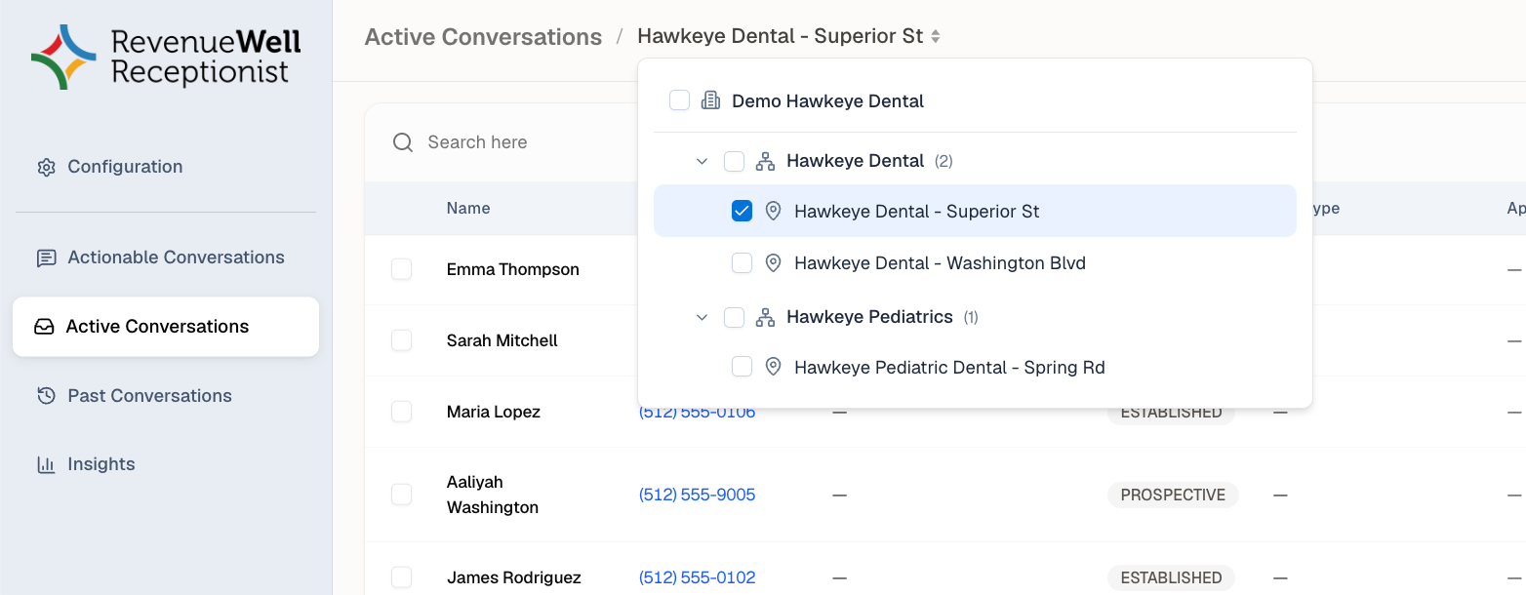Check the Hawkeye Dental group checkbox
This screenshot has height=595, width=1526.
click(734, 161)
